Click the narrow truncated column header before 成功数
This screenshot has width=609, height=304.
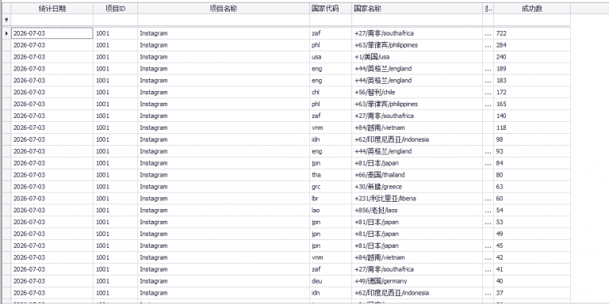click(x=488, y=9)
